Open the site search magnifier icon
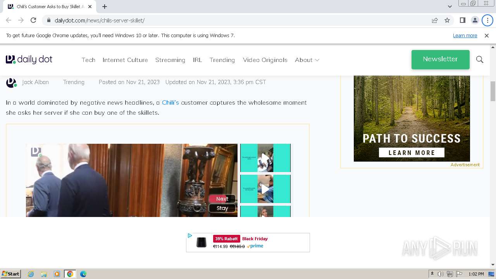 click(480, 60)
